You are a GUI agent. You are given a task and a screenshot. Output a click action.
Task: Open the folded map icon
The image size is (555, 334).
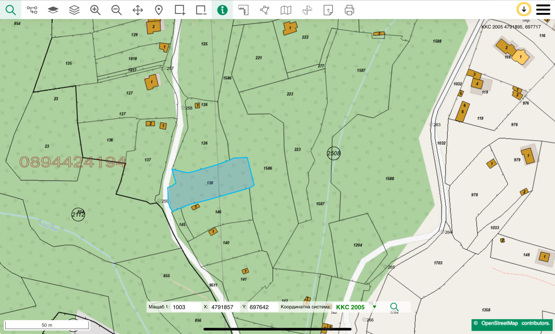click(x=286, y=10)
